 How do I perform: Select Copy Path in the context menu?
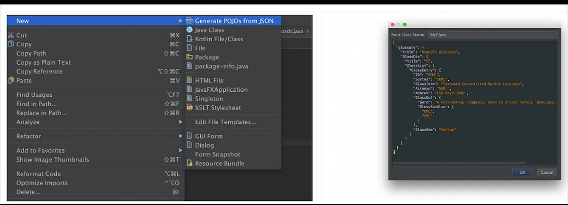click(x=95, y=53)
